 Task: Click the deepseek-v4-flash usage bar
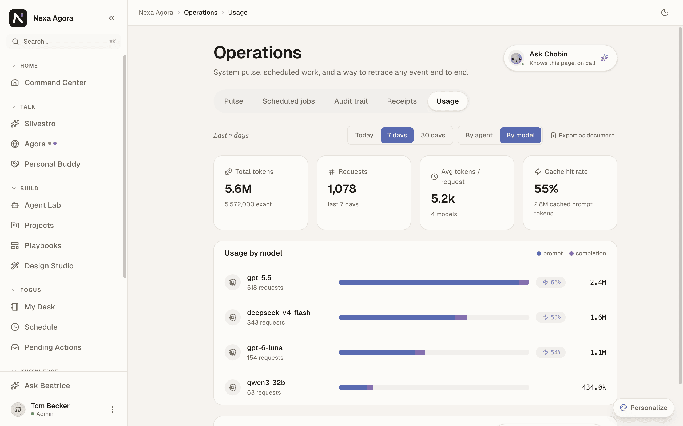[x=434, y=317]
